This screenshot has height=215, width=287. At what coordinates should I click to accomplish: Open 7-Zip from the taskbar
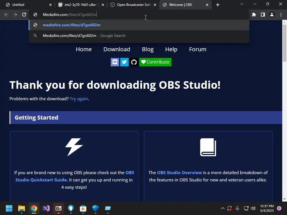59,208
